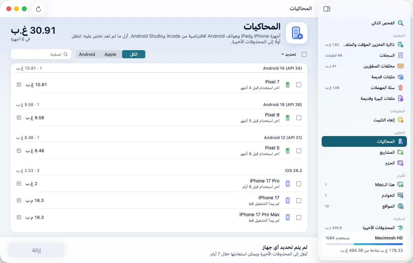Click the Pixel 9 green device icon

tap(288, 118)
